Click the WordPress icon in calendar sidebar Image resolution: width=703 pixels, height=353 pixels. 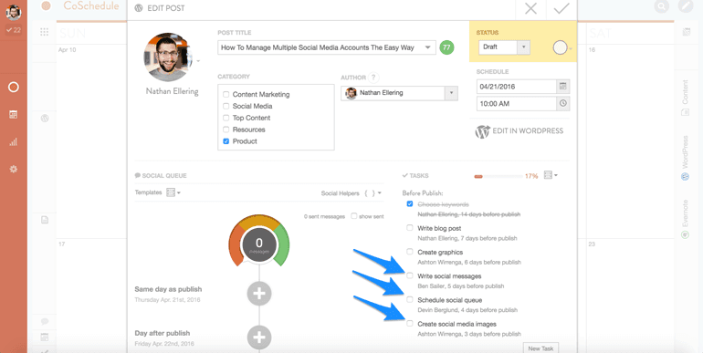(x=45, y=119)
